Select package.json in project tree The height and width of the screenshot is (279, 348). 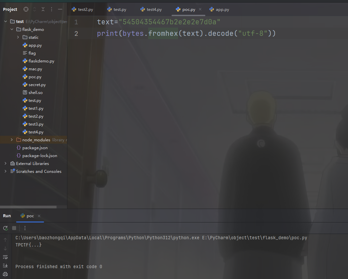pos(35,148)
